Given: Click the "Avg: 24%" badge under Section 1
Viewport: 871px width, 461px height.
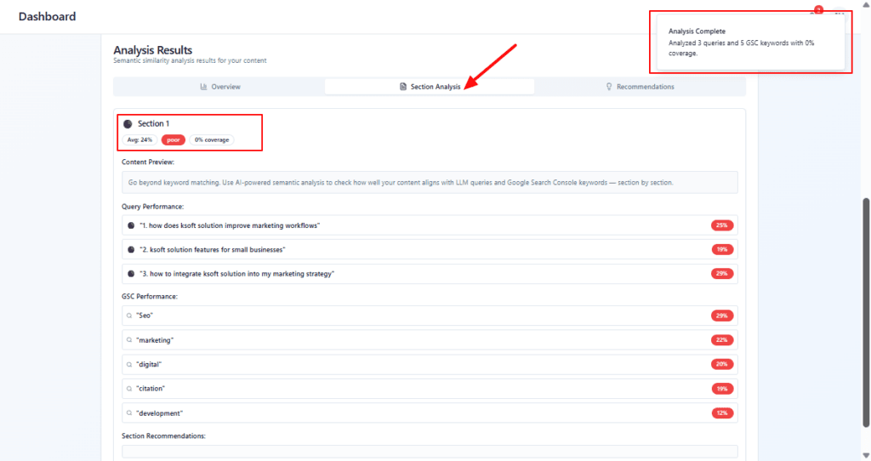Looking at the screenshot, I should (140, 139).
